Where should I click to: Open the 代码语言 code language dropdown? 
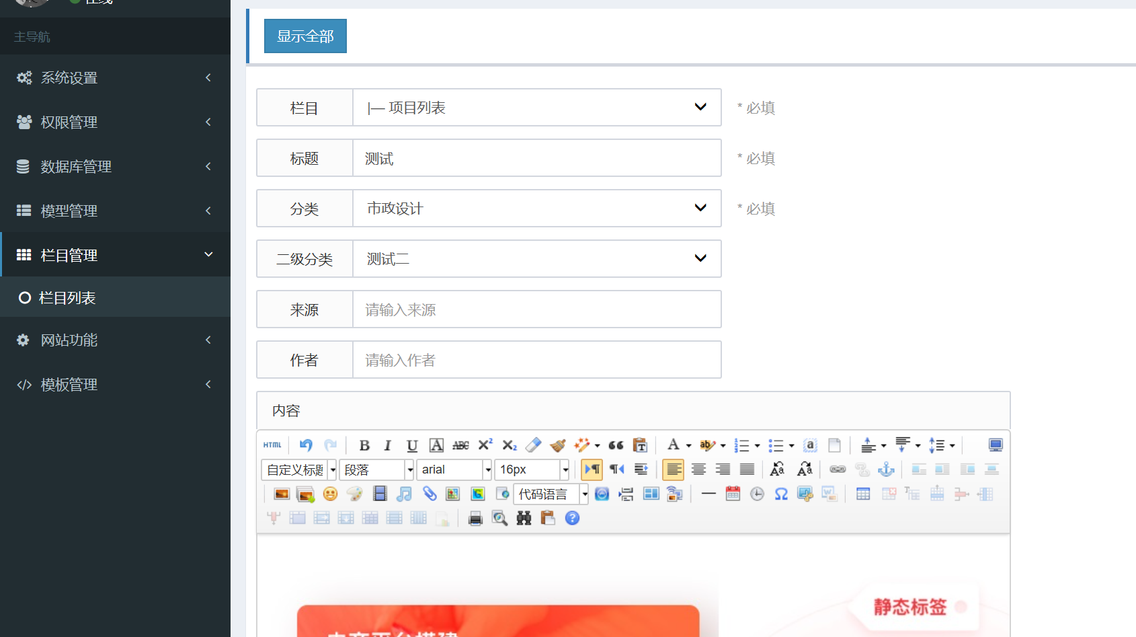551,494
